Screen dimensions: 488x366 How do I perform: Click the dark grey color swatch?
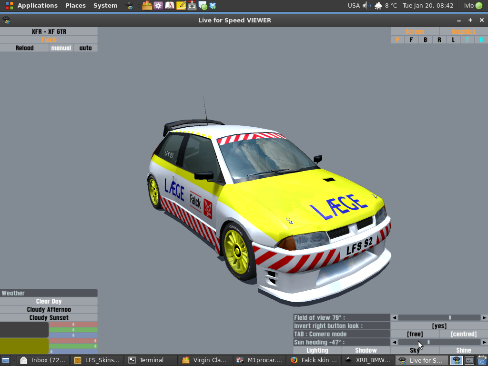pos(24,330)
